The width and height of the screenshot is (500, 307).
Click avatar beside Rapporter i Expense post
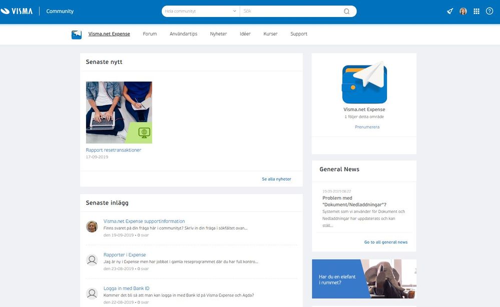point(92,260)
